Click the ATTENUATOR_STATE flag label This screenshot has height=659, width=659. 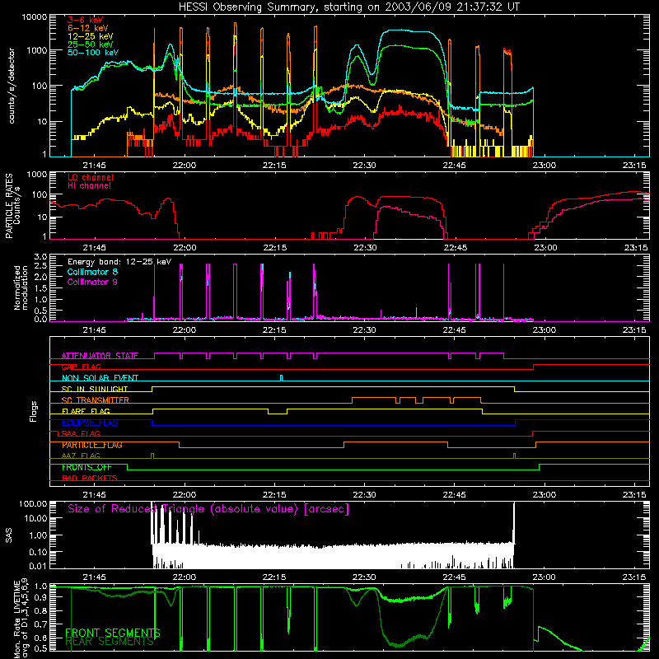(100, 356)
